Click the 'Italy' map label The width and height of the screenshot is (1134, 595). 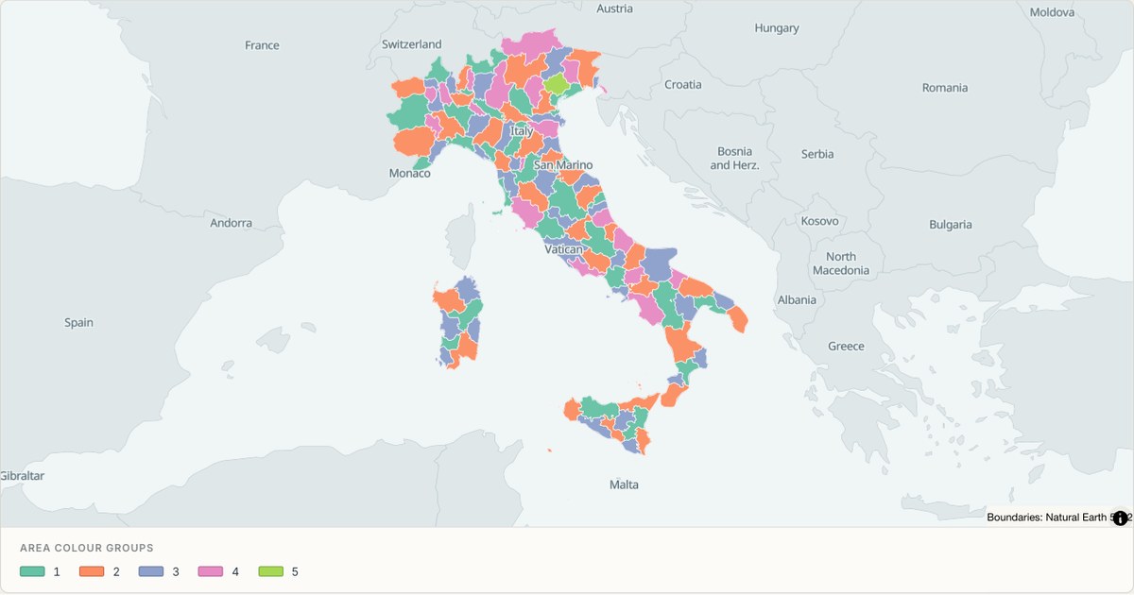pos(522,130)
